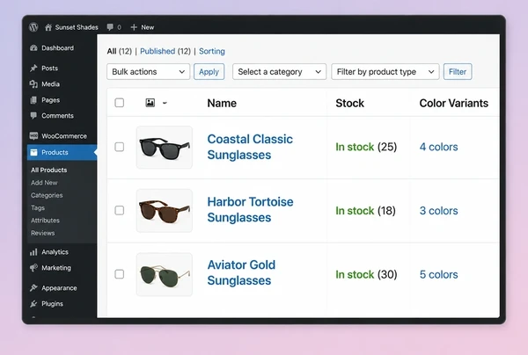Open the Posts menu item
The width and height of the screenshot is (528, 355).
tap(50, 69)
